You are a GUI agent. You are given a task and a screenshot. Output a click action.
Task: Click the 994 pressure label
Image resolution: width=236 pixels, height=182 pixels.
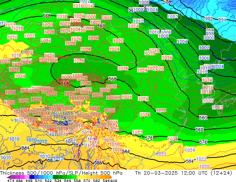(222, 20)
